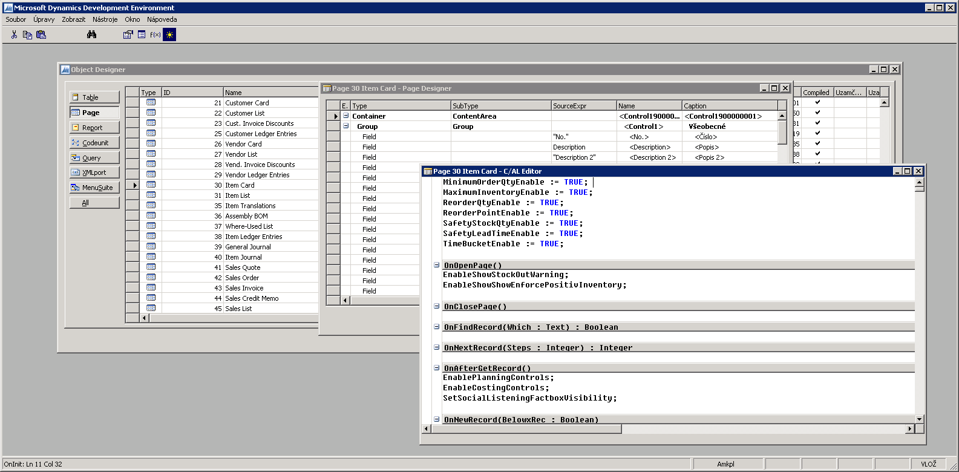Click the page icon of Vendor Card row
Viewport: 959px width, 472px height.
[151, 144]
